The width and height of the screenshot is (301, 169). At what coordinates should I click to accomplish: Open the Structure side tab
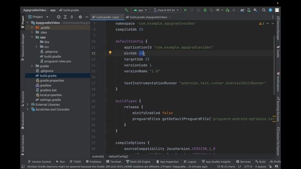[x=23, y=99]
